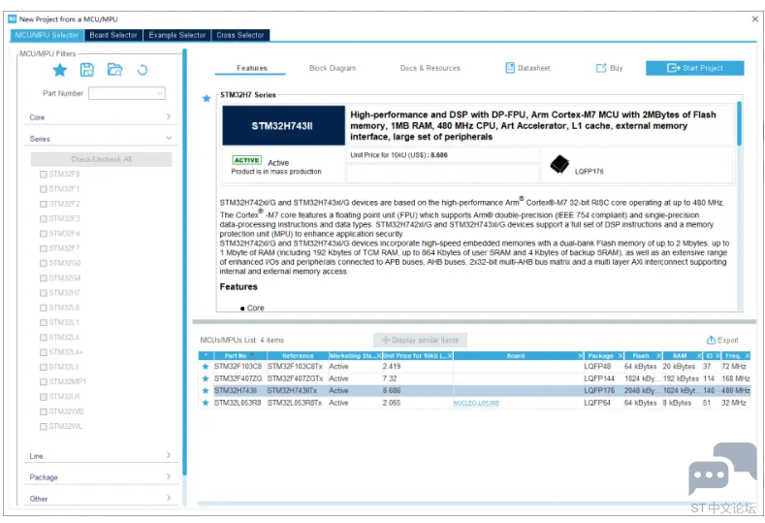Screen dimensions: 765x523
Task: Open the Part Number combo box
Action: pos(127,93)
